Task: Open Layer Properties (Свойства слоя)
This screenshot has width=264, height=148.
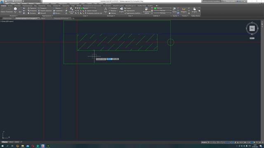Action: (x=71, y=10)
